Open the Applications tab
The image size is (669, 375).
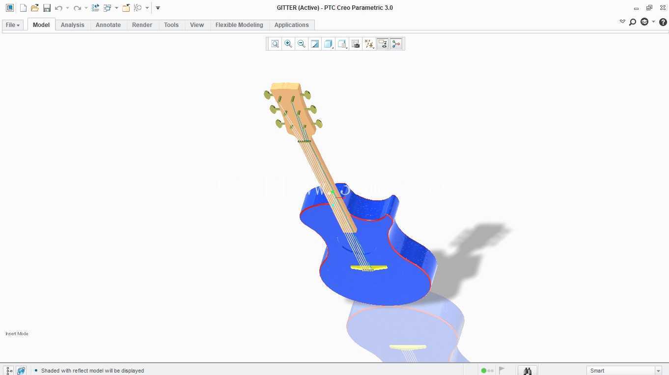pos(292,25)
